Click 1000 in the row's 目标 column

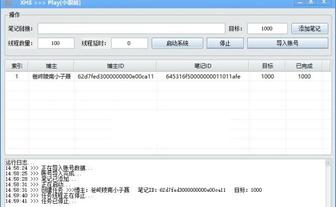pyautogui.click(x=267, y=76)
